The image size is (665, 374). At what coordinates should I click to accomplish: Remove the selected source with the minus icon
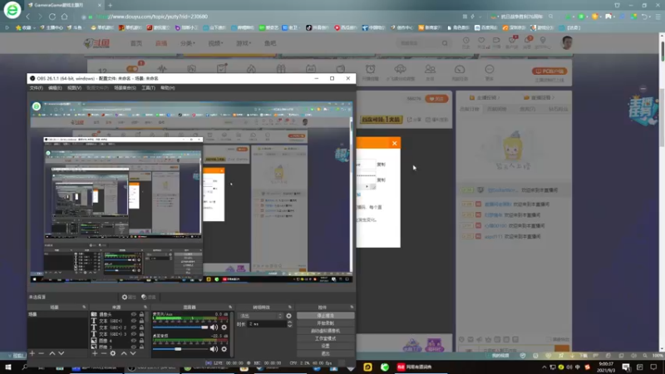click(x=103, y=353)
